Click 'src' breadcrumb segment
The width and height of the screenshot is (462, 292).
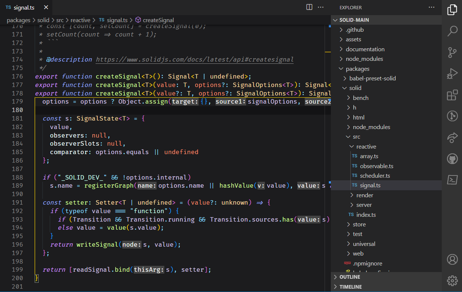click(x=60, y=20)
